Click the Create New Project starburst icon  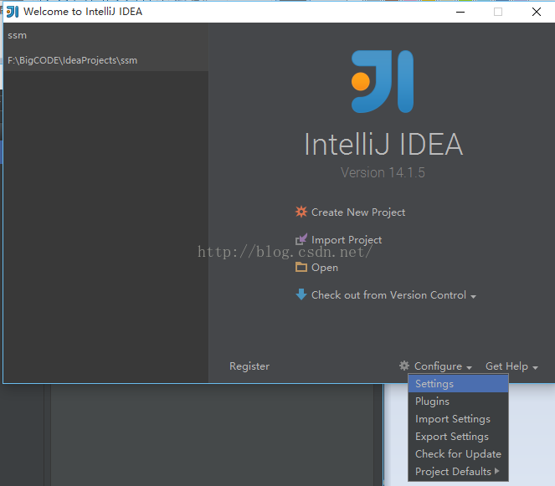pyautogui.click(x=301, y=212)
